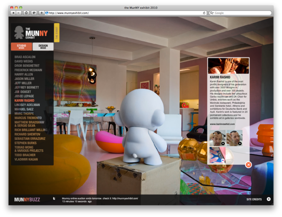Click the Munny figure logo icon
Image resolution: width=282 pixels, height=217 pixels.
[19, 32]
